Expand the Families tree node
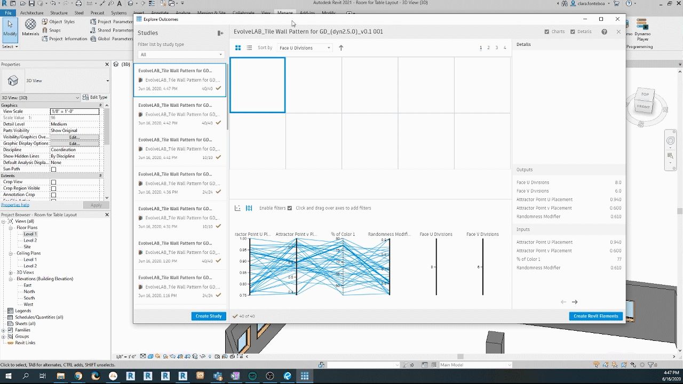This screenshot has width=683, height=384. coord(4,330)
